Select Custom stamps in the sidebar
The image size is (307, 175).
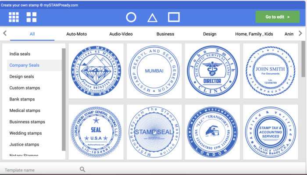pos(34,88)
